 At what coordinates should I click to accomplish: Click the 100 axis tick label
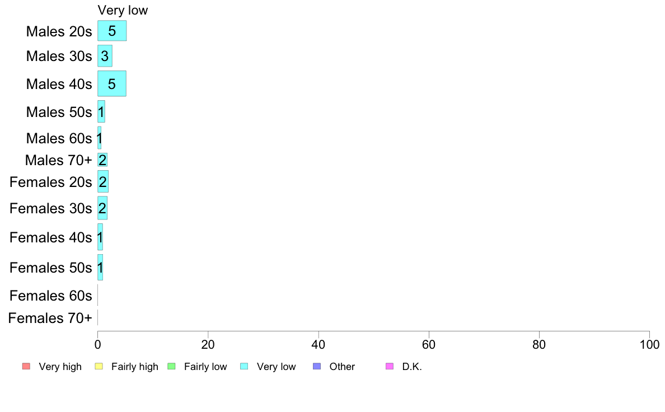coord(649,343)
